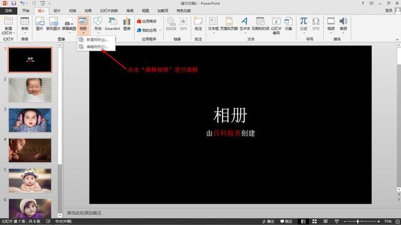Click the zoom slider in status bar
Screen dimensions: 401x225
tap(362, 221)
